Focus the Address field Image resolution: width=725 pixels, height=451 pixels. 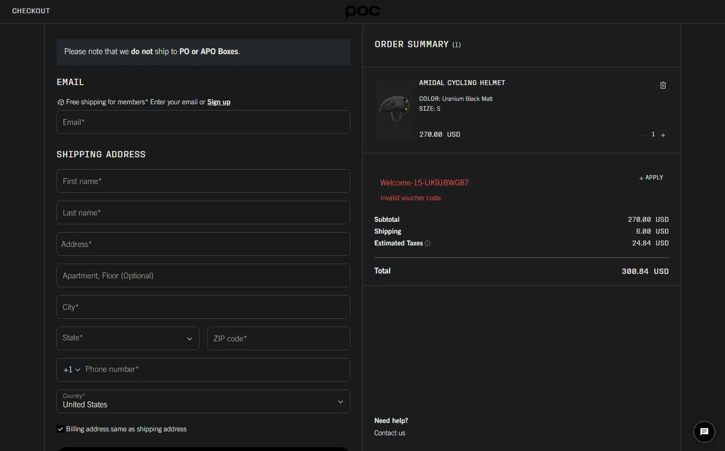pos(203,244)
